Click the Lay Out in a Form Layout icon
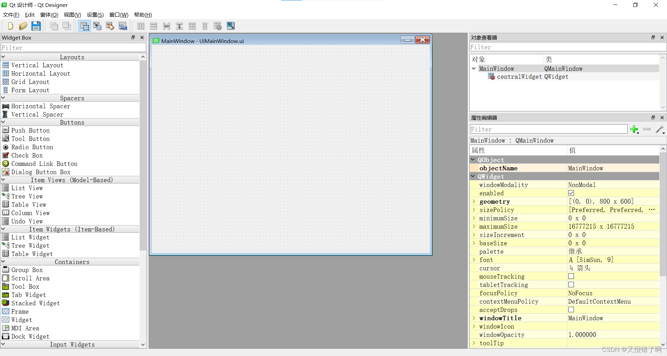667x356 pixels. pos(205,26)
